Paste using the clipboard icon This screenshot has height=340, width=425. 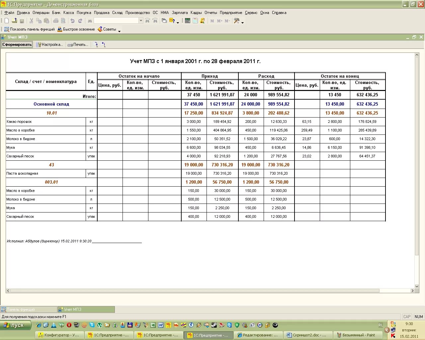point(46,21)
